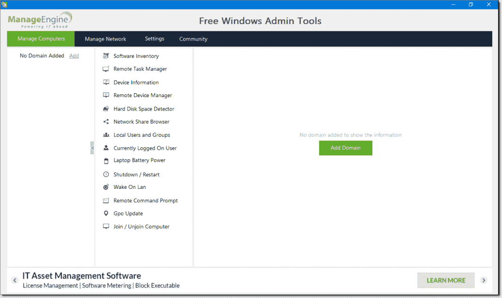Click the Device Information icon

point(106,83)
